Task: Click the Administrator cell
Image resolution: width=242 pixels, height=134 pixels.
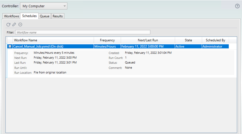Action: [x=215, y=46]
